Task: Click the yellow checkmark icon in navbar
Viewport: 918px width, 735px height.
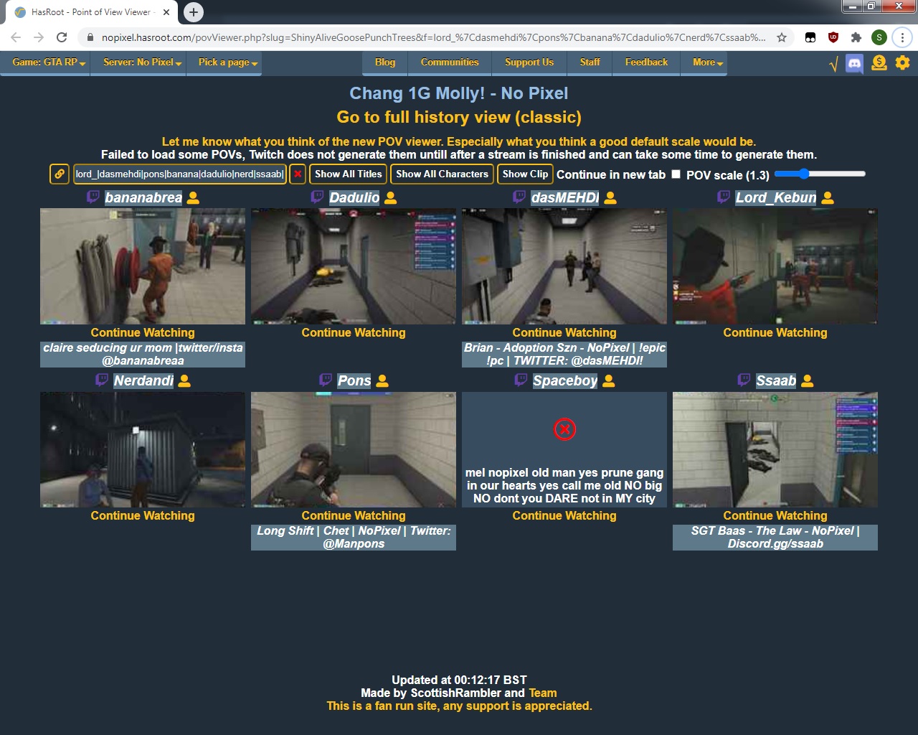Action: pos(833,65)
